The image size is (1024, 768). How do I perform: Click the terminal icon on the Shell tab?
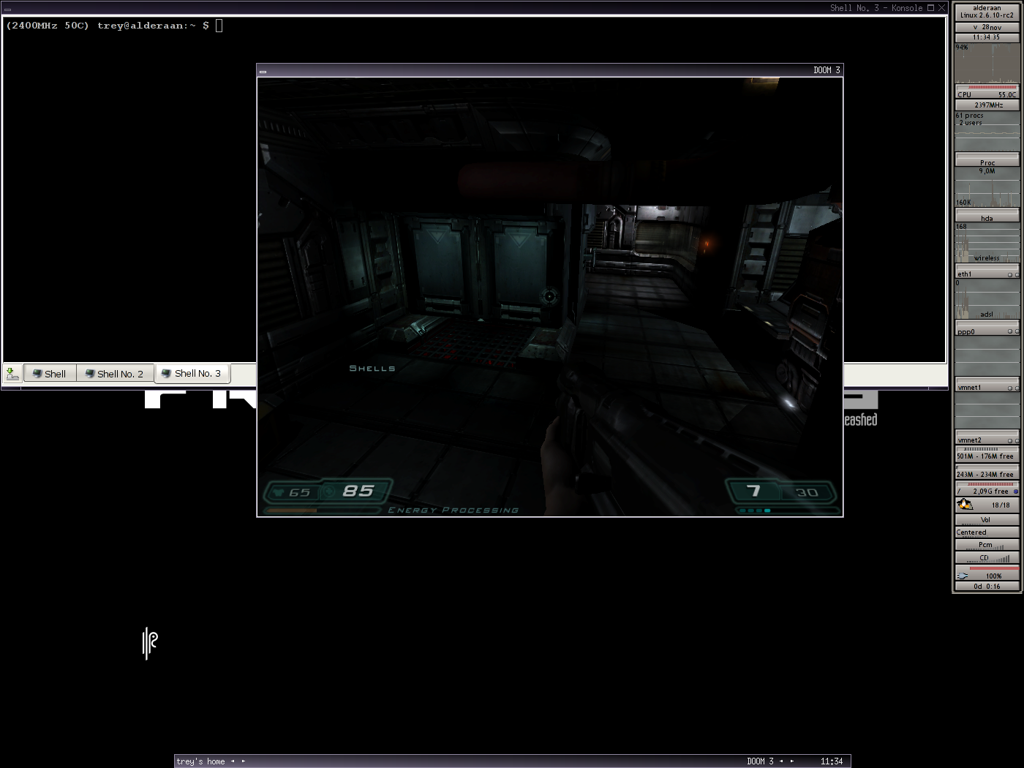click(37, 374)
